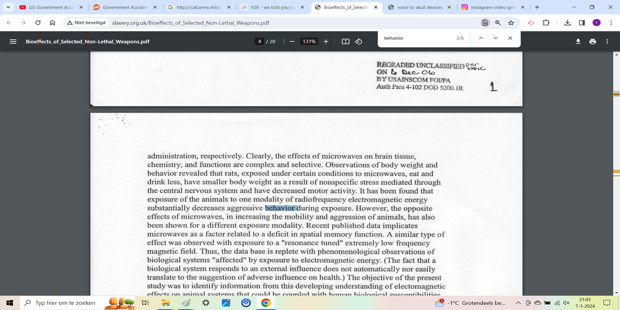This screenshot has width=620, height=310.
Task: Open the browser downloads panel
Action: click(567, 23)
